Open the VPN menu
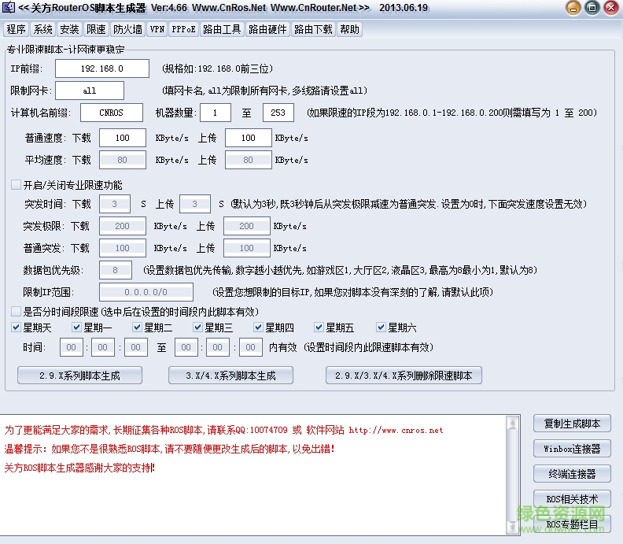This screenshot has width=623, height=544. [x=157, y=29]
